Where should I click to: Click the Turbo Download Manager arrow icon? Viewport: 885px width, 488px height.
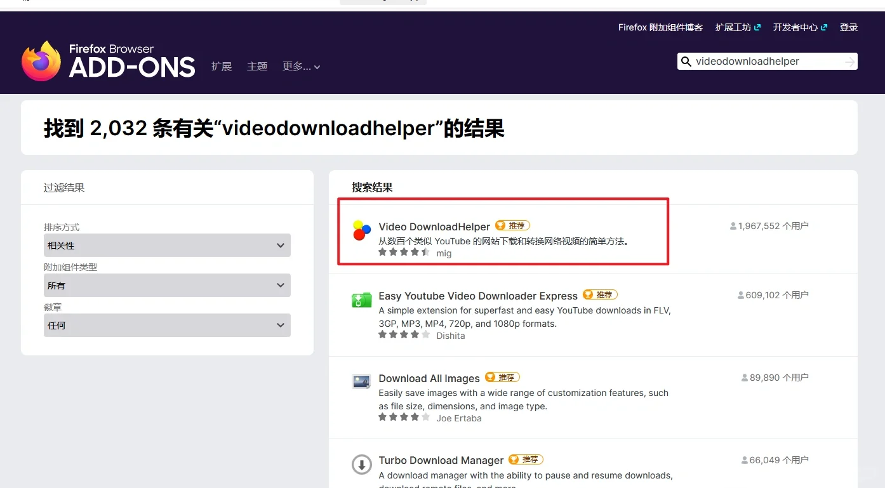[x=361, y=464]
